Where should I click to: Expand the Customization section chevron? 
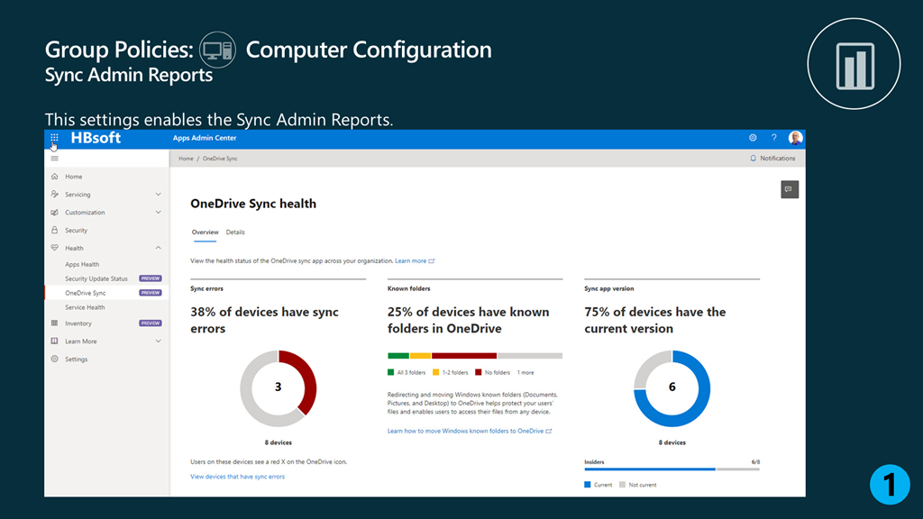tap(159, 213)
